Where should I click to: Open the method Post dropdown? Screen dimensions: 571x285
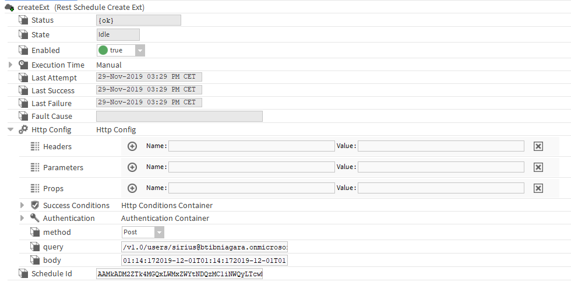(159, 232)
